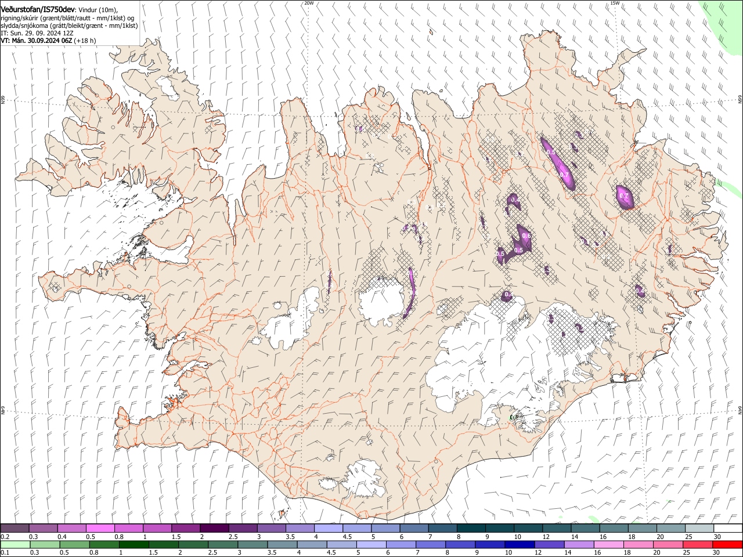Pick the darkest purple swatch between 2 and 2.5

point(214,529)
